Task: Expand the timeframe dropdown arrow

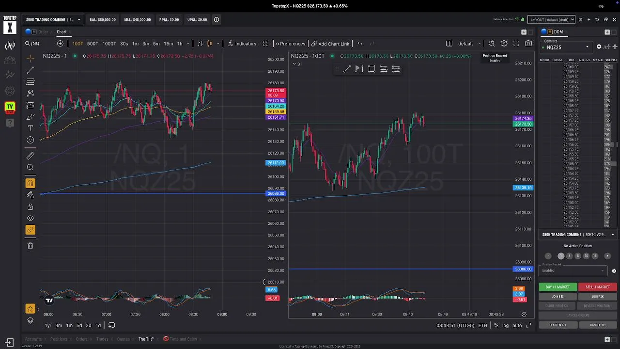Action: click(187, 44)
